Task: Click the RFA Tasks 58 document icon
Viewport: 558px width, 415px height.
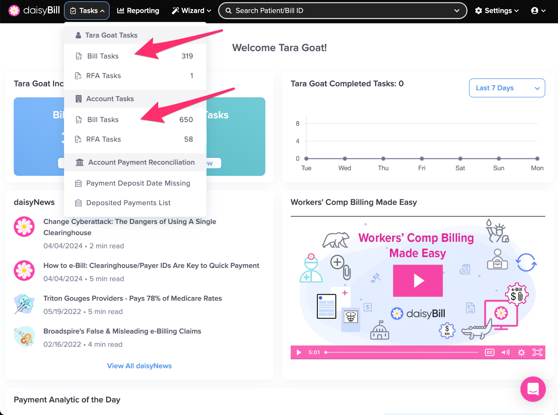Action: click(78, 139)
